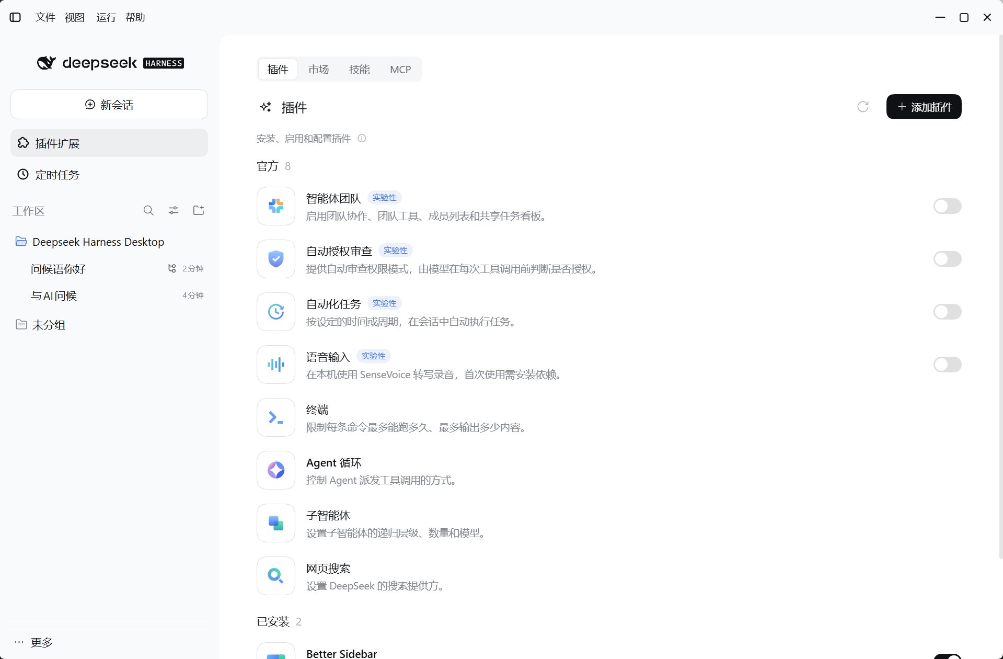1003x659 pixels.
Task: Click the 添加插件 button
Action: coord(924,107)
